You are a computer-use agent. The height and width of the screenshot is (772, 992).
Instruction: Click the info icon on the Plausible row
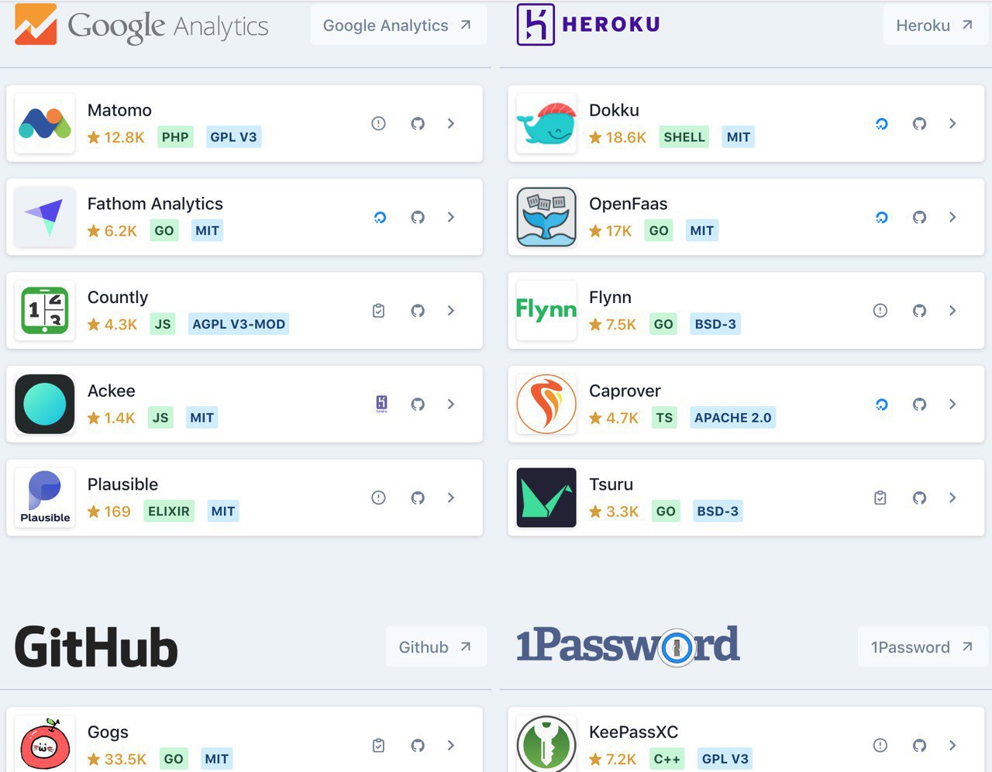[x=378, y=498]
